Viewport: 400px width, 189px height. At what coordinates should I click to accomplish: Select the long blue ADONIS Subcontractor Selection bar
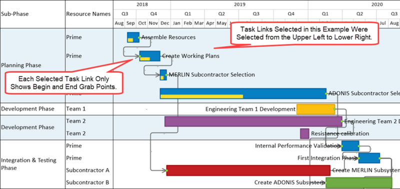243,94
